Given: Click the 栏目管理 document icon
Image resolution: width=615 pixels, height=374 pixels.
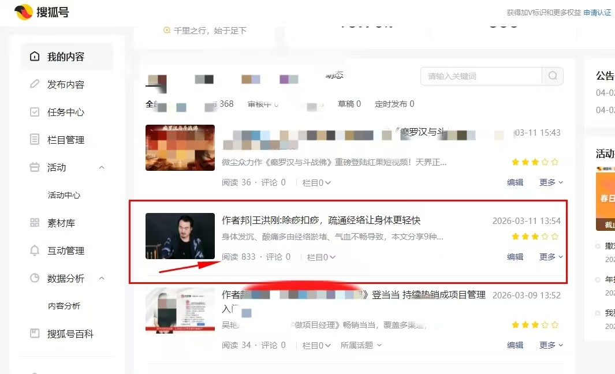Looking at the screenshot, I should pos(35,139).
